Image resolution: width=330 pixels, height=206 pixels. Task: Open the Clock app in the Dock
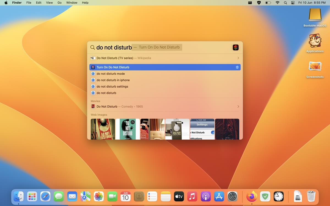point(278,196)
